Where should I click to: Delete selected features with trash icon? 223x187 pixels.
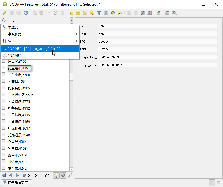(41, 13)
